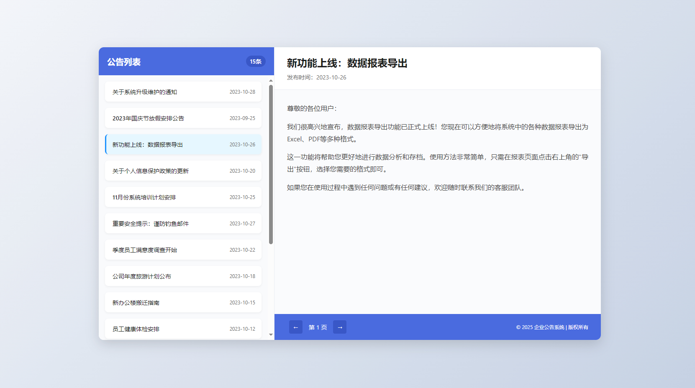695x388 pixels.
Task: Open 员工健康体检安排 announcement
Action: tap(183, 329)
